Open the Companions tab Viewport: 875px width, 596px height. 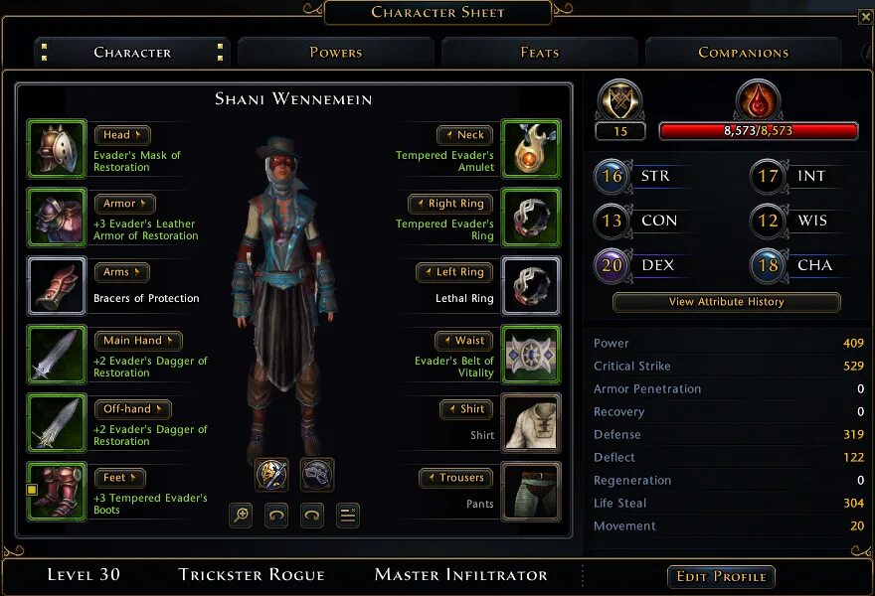tap(744, 53)
